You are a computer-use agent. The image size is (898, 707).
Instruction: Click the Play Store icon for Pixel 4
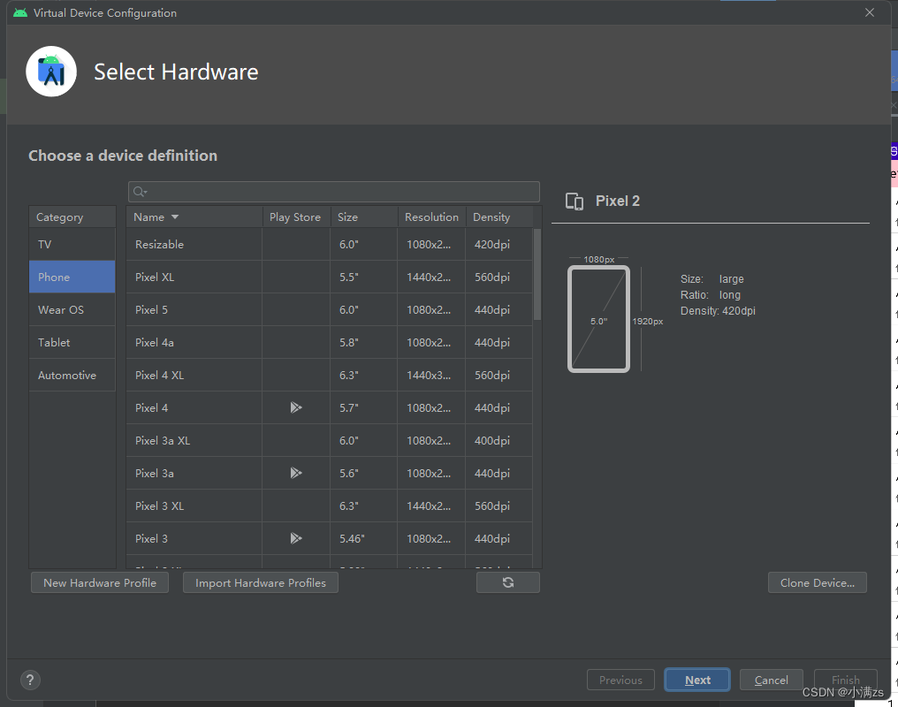tap(296, 408)
